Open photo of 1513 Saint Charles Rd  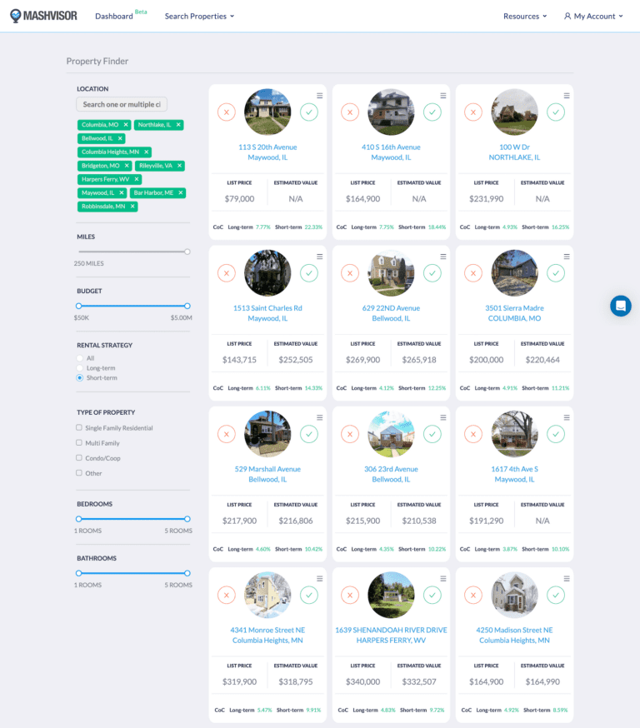[267, 273]
